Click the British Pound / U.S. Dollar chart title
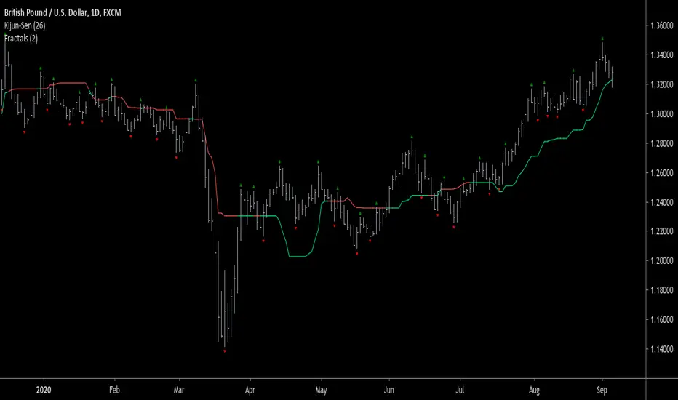 63,12
